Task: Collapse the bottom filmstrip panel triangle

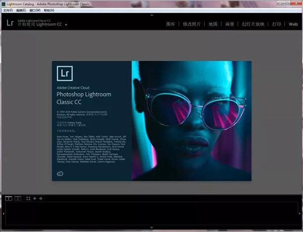Action: tap(151, 228)
